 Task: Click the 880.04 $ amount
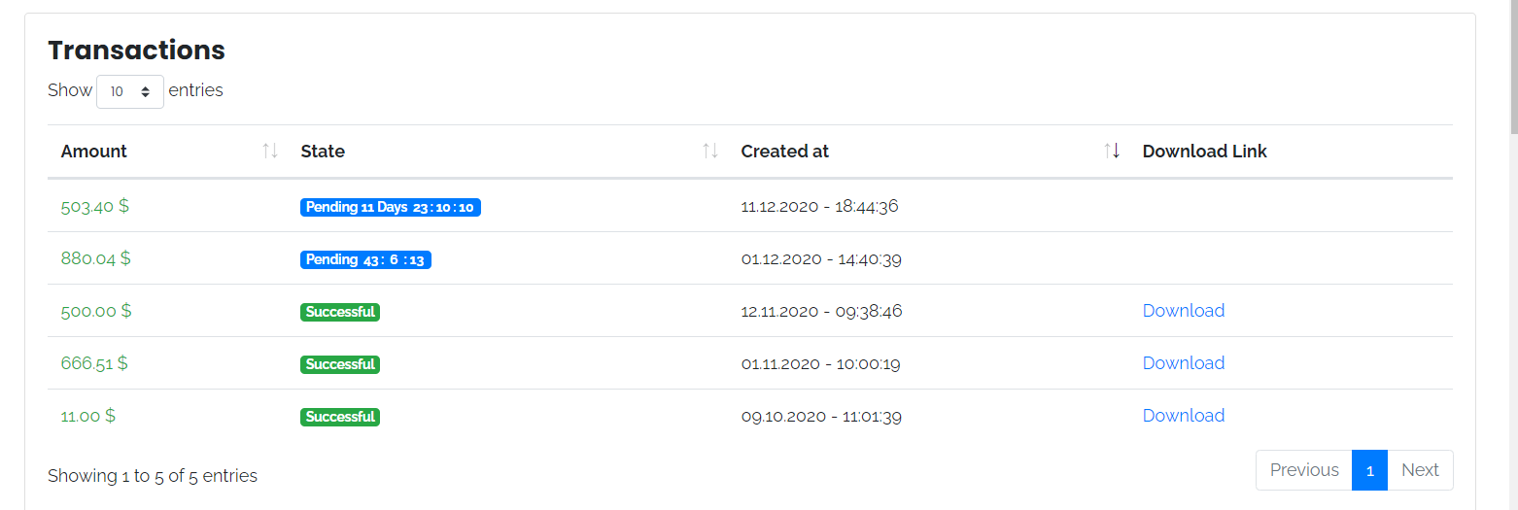click(x=95, y=258)
